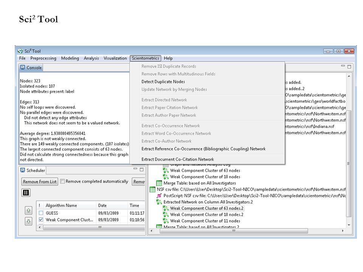Click "Average degree: 1.938080495356041" console line

tap(53, 133)
